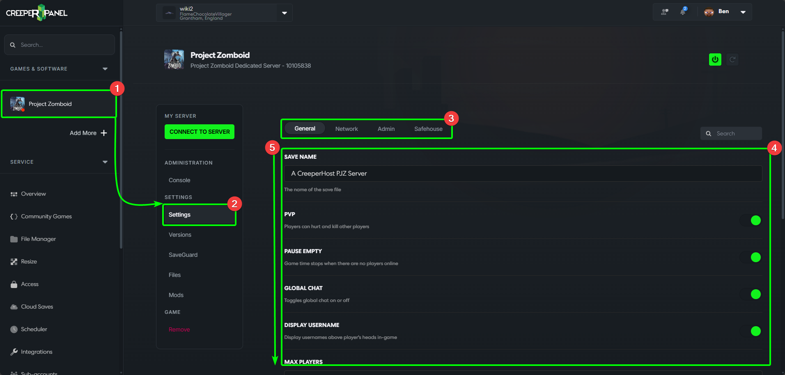Screen dimensions: 785x375
Task: Click the Project Zomboid server header thumbnail
Action: [x=174, y=59]
